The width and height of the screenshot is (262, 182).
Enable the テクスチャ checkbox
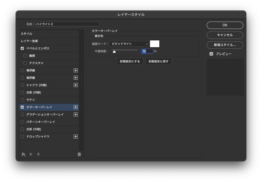point(25,63)
